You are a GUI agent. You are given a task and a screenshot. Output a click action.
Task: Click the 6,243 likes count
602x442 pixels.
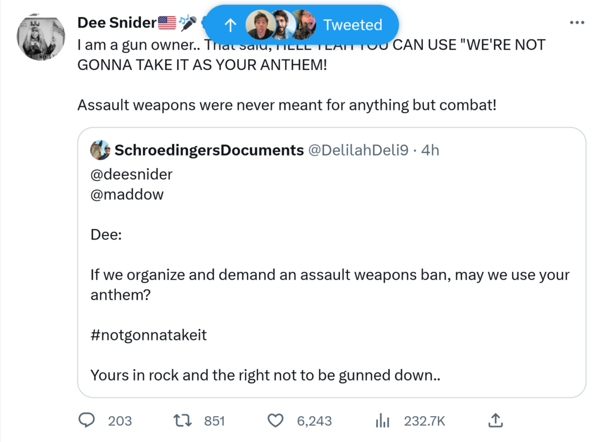click(x=315, y=421)
